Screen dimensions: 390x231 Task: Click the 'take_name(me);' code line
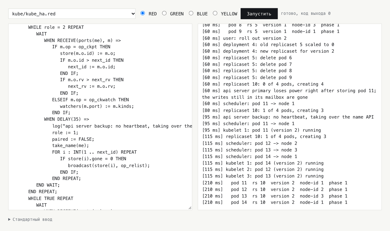click(x=71, y=146)
